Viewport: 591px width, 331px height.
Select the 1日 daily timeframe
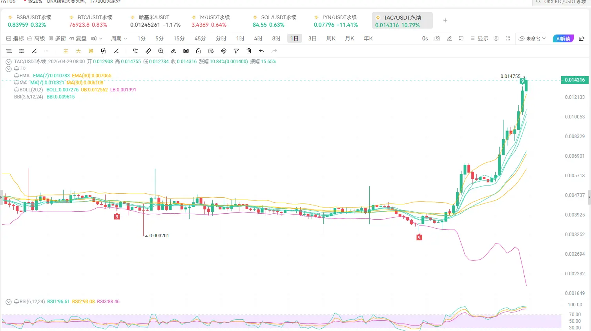click(x=294, y=38)
